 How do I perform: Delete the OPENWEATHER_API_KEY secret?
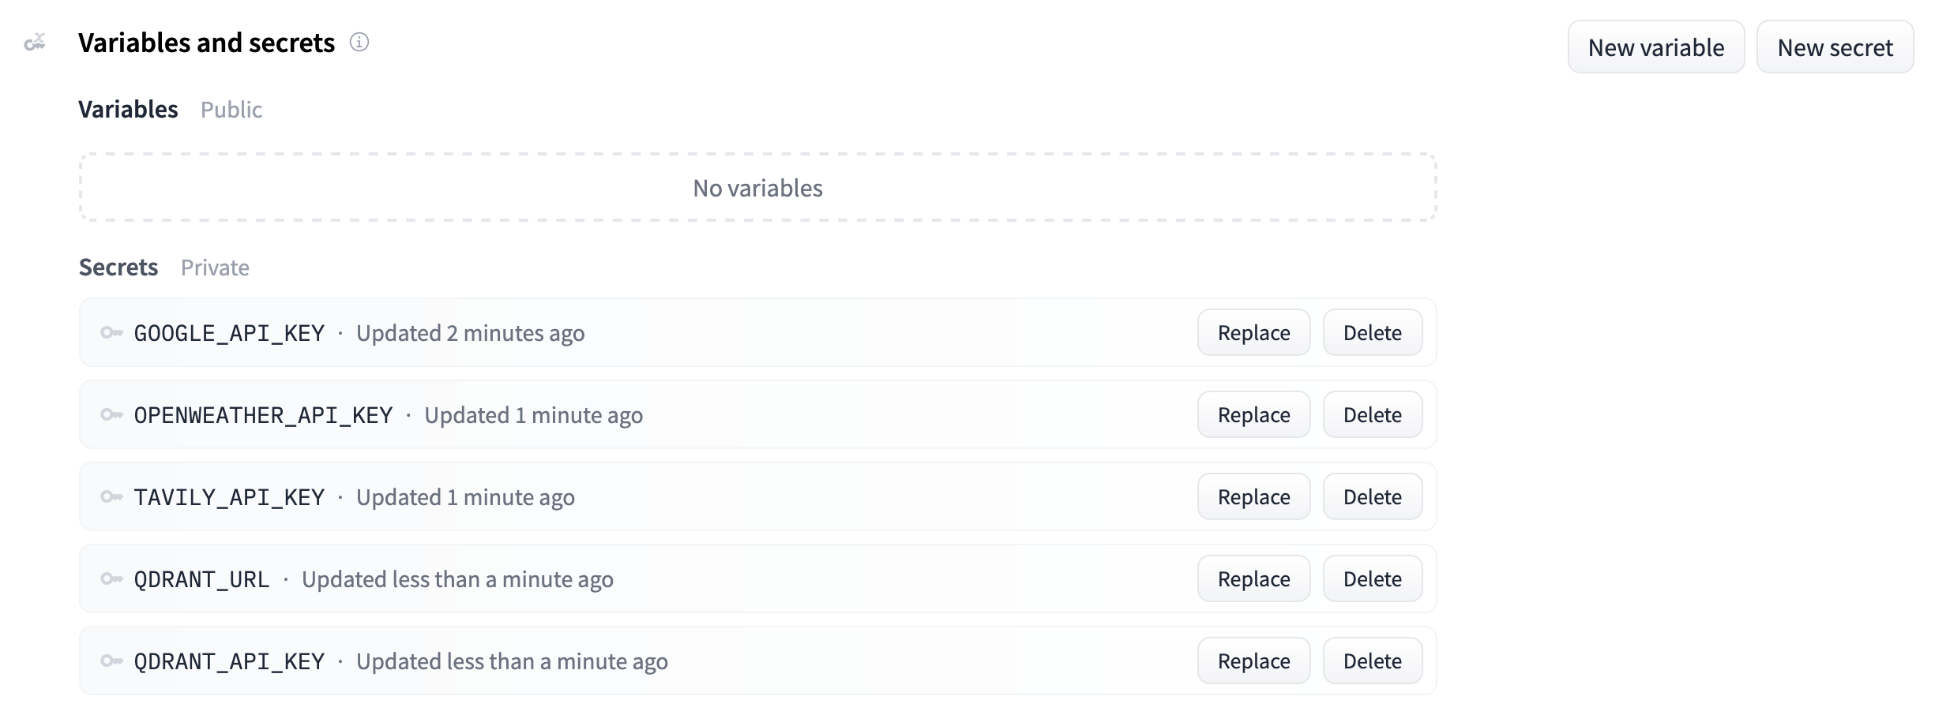click(1373, 415)
